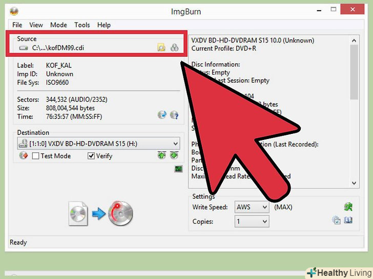The height and width of the screenshot is (279, 373).
Task: Click the ImgBurn title bar app icon
Action: (x=14, y=11)
